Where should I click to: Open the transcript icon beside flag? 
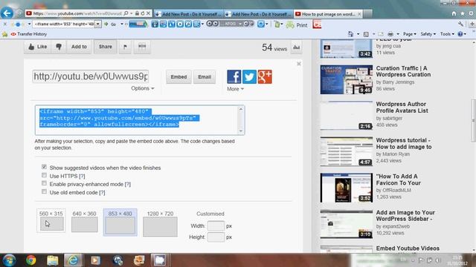(142, 47)
